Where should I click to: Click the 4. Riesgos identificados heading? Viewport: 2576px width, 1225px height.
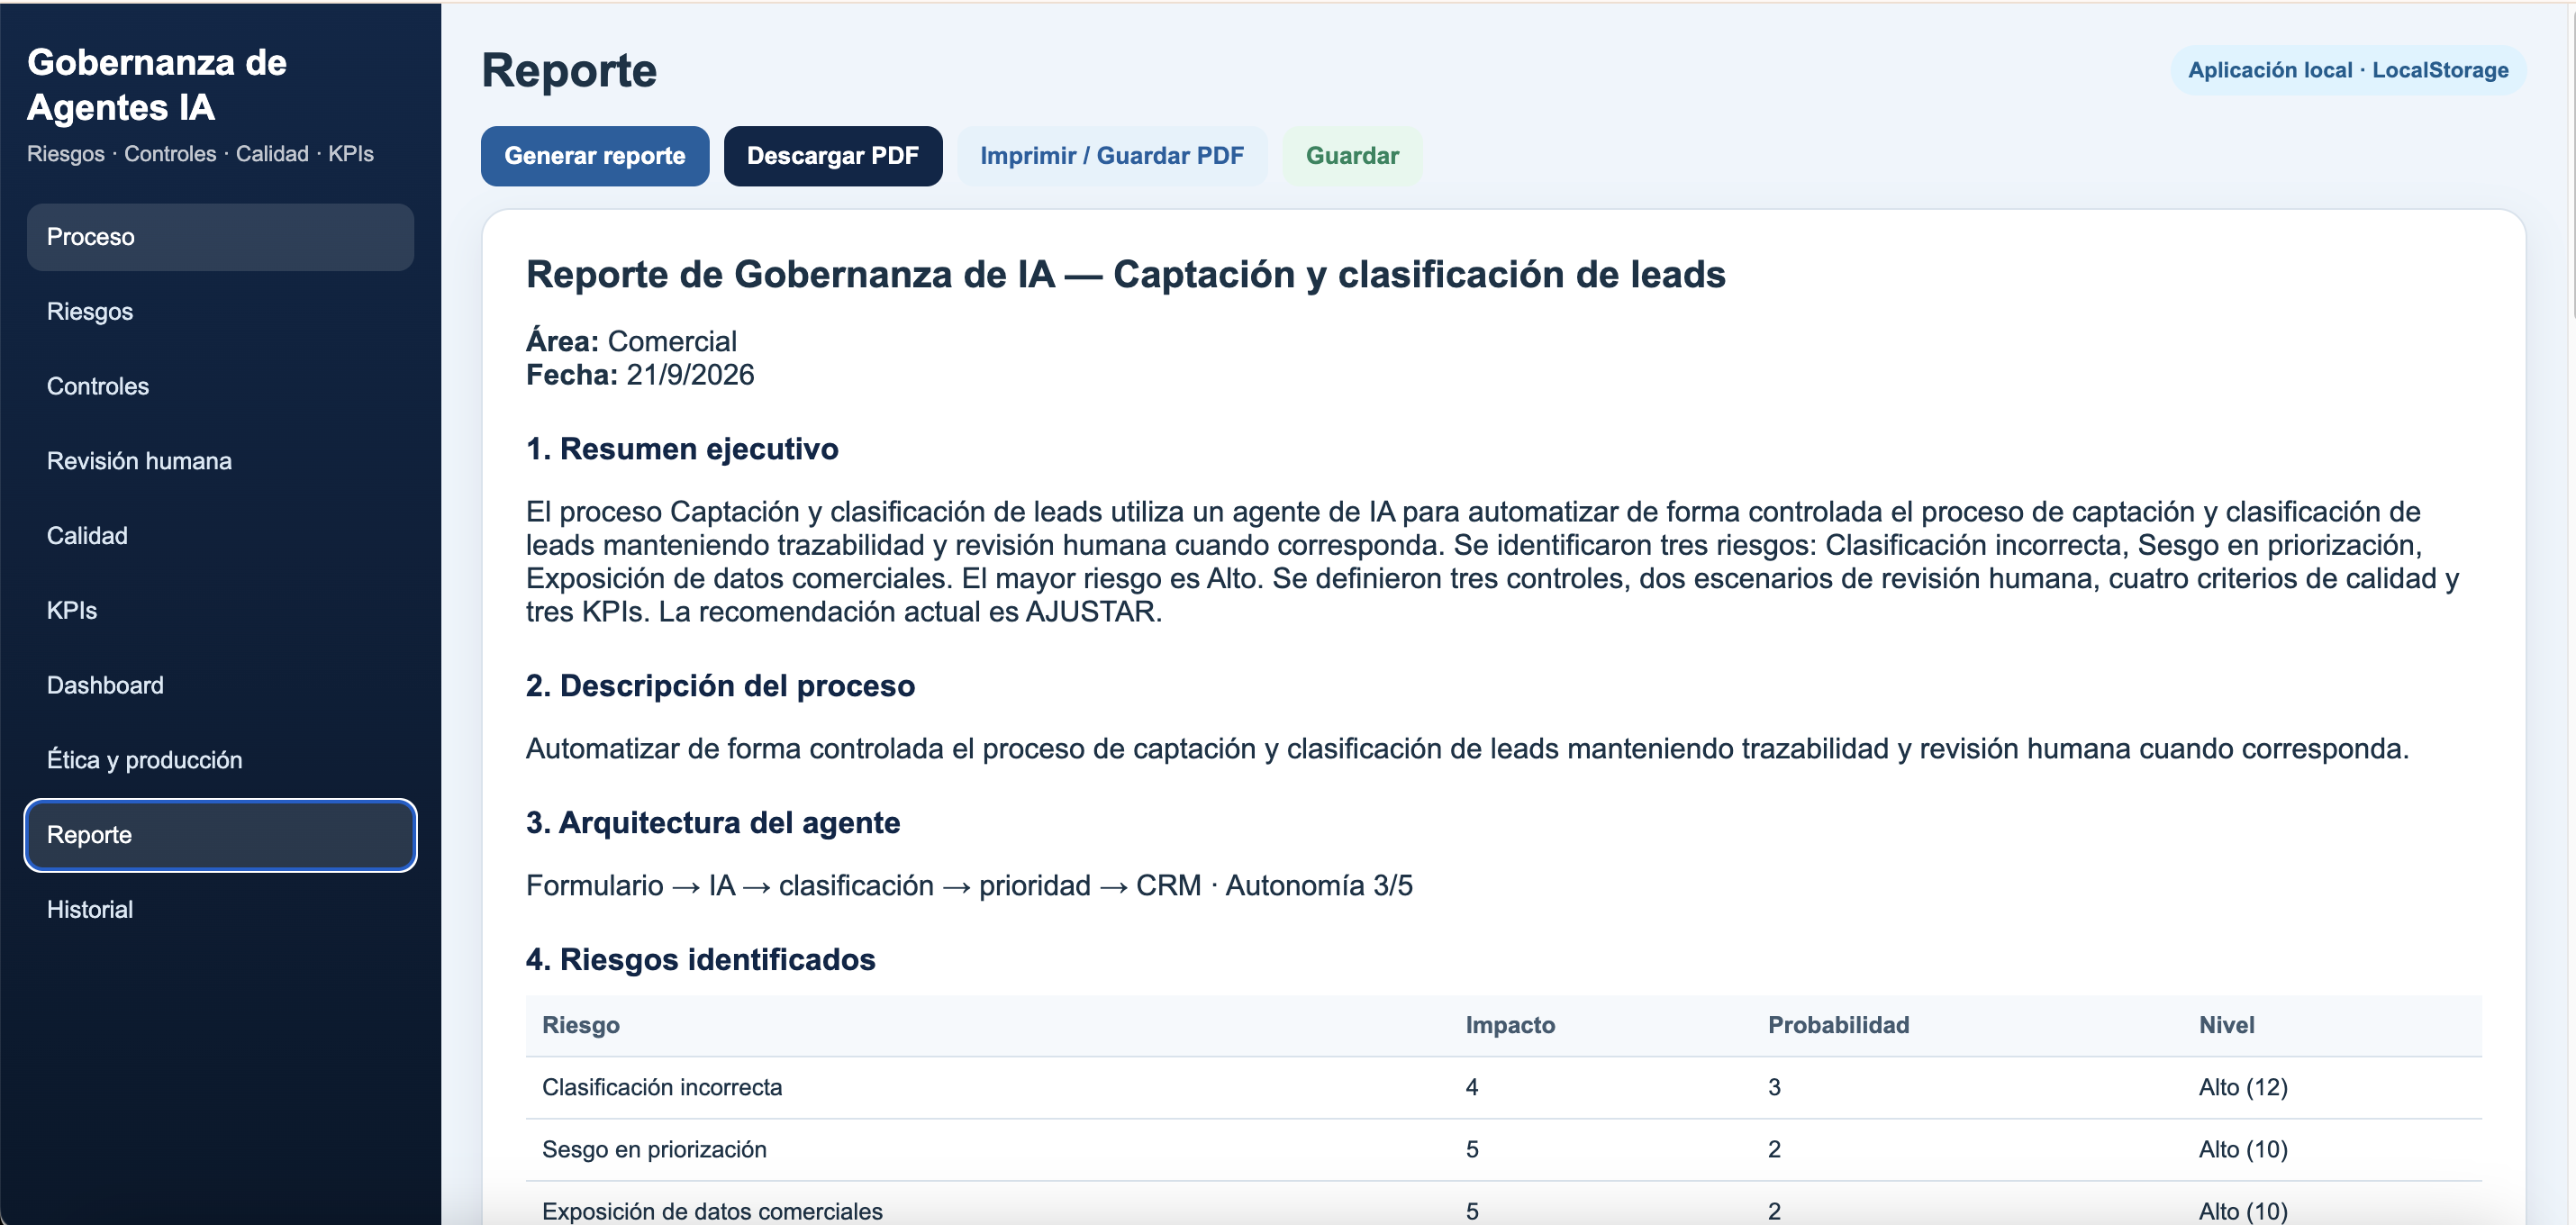700,960
